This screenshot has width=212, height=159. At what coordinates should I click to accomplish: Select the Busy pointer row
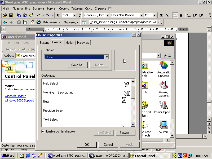pos(86,101)
